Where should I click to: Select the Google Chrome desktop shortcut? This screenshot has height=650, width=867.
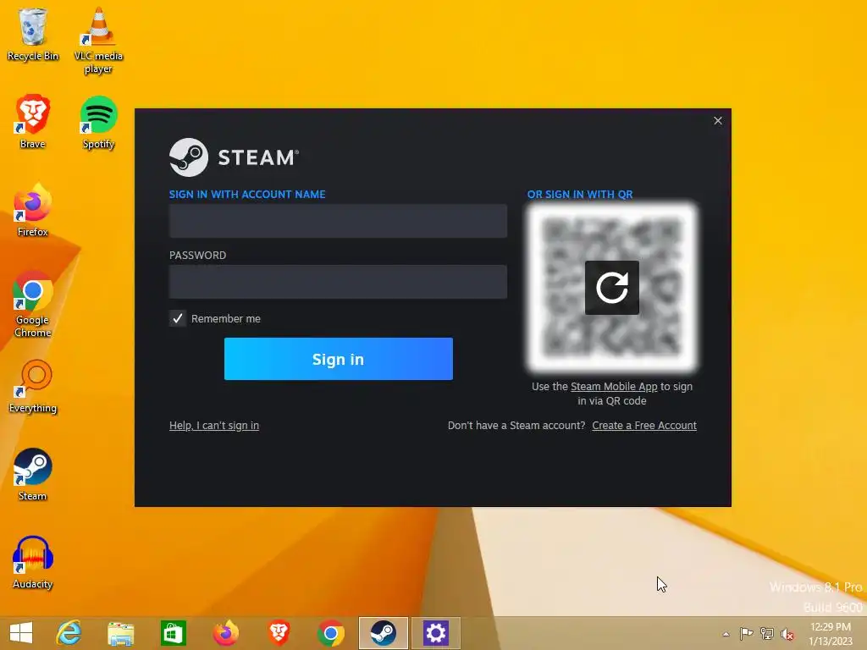pos(33,304)
